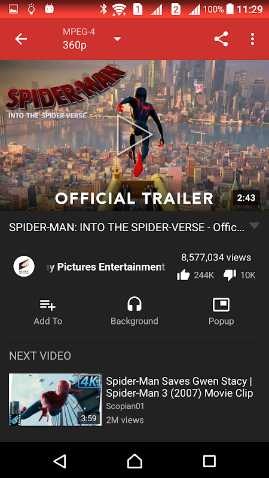Select the Spider-Man 3 Movie Clip title

point(179,387)
